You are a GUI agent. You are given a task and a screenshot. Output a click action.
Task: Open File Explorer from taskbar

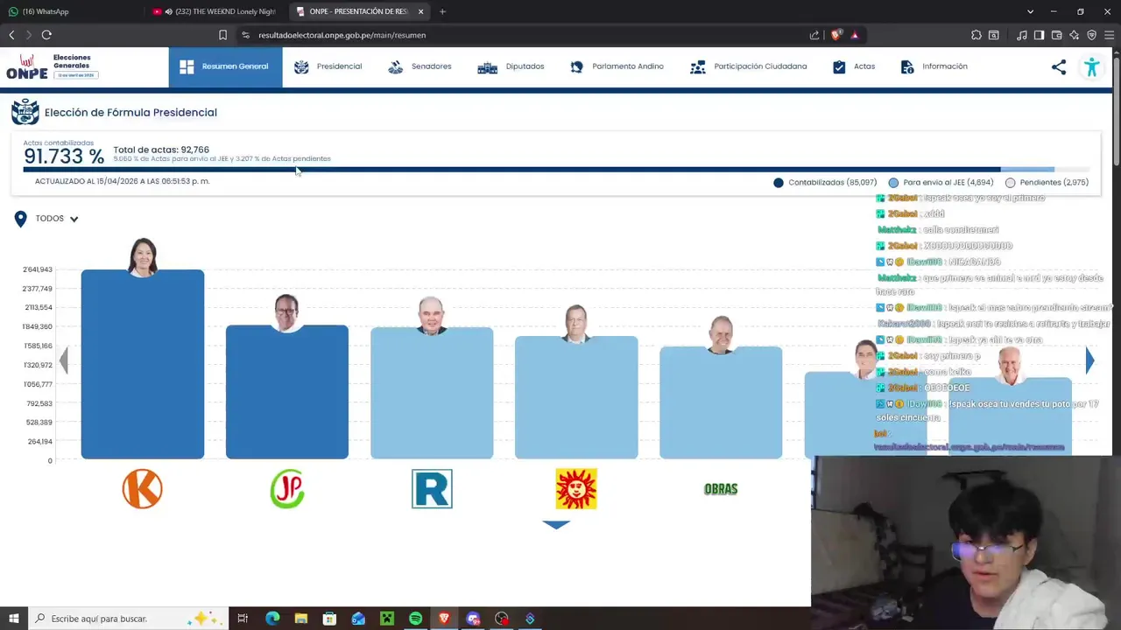tap(301, 619)
